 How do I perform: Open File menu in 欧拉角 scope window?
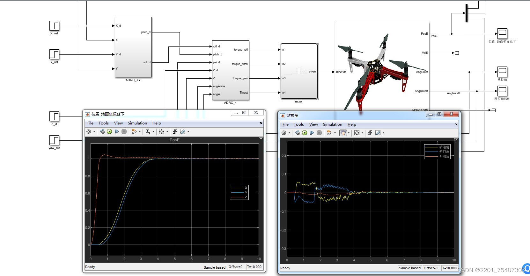(x=285, y=124)
